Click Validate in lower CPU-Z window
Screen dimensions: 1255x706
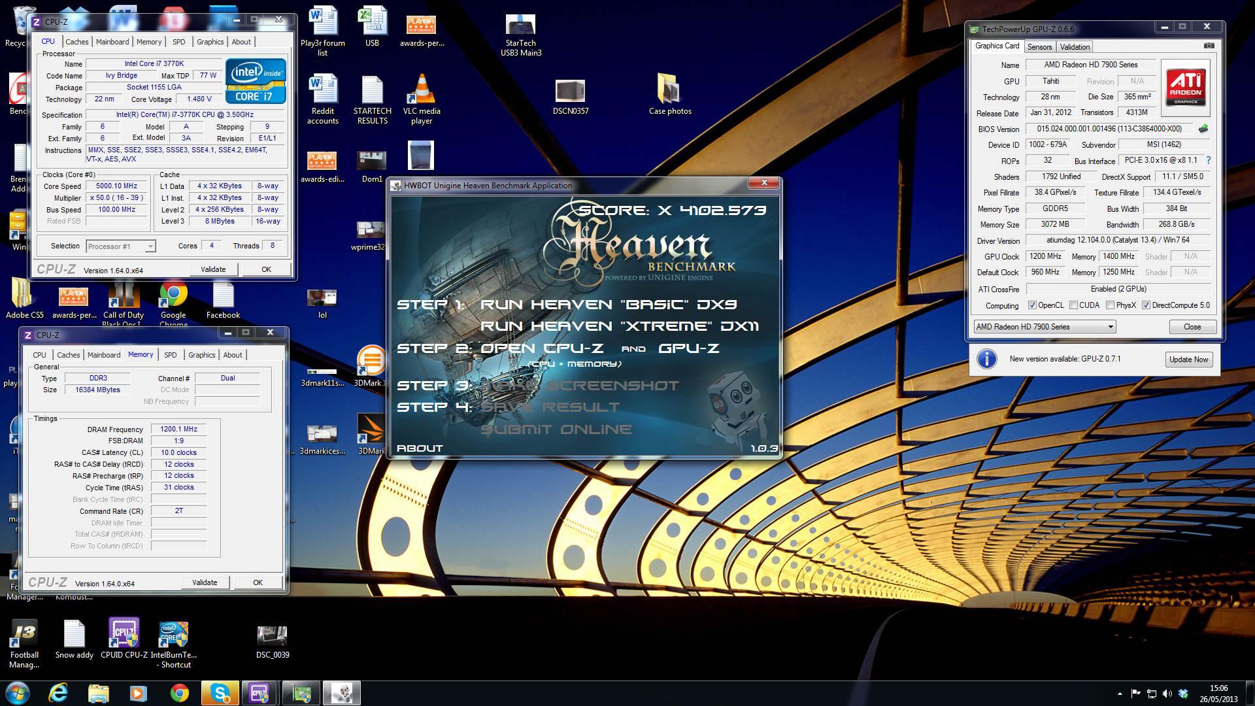pos(205,582)
